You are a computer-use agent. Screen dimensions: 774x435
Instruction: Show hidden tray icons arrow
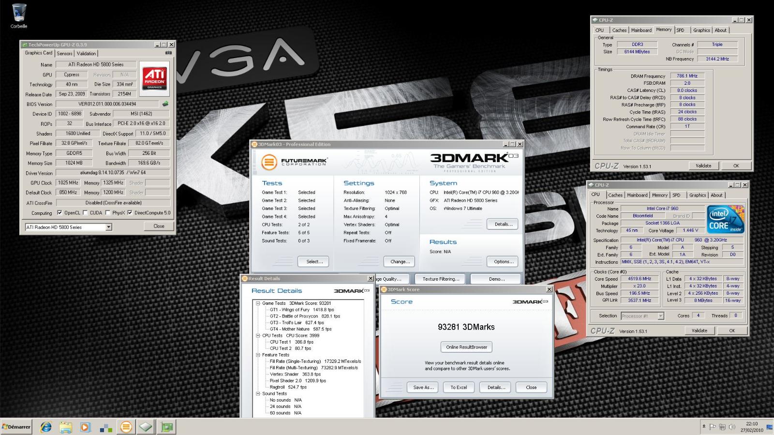tap(703, 427)
